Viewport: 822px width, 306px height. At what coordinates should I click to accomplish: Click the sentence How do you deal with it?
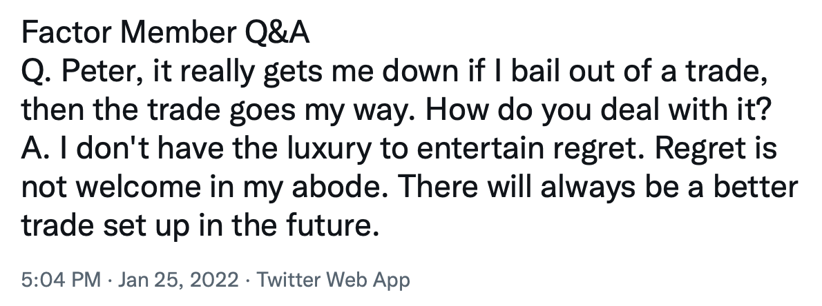[x=599, y=111]
